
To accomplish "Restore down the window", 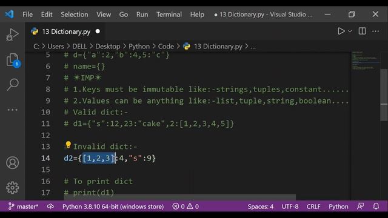I will [352, 15].
